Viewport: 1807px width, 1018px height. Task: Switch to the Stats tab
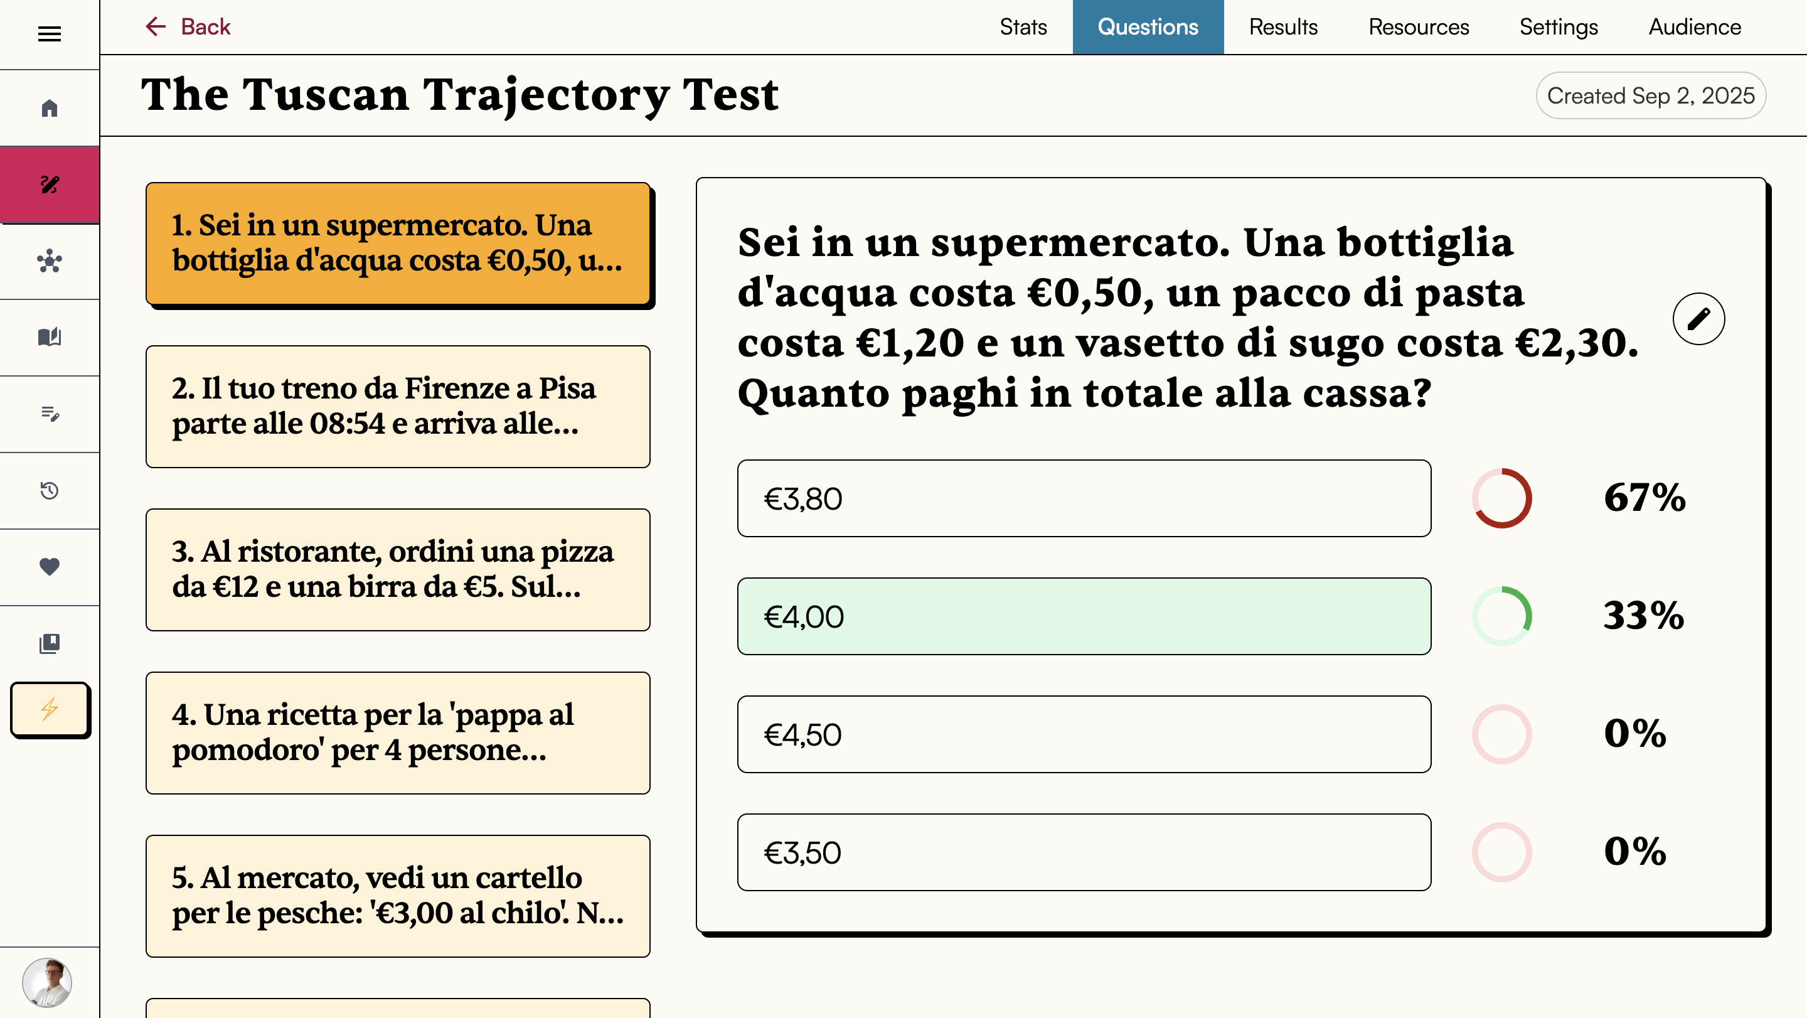[x=1023, y=26]
